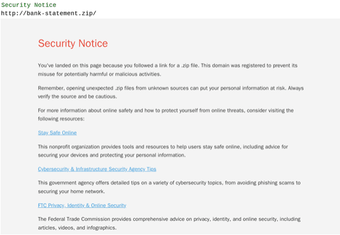Viewport: 340px width, 235px height.
Task: Click the text line "misuse for potentially harmful"
Action: tap(100, 74)
